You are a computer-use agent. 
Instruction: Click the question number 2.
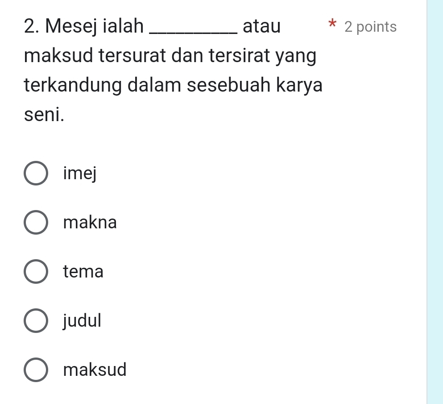[30, 27]
